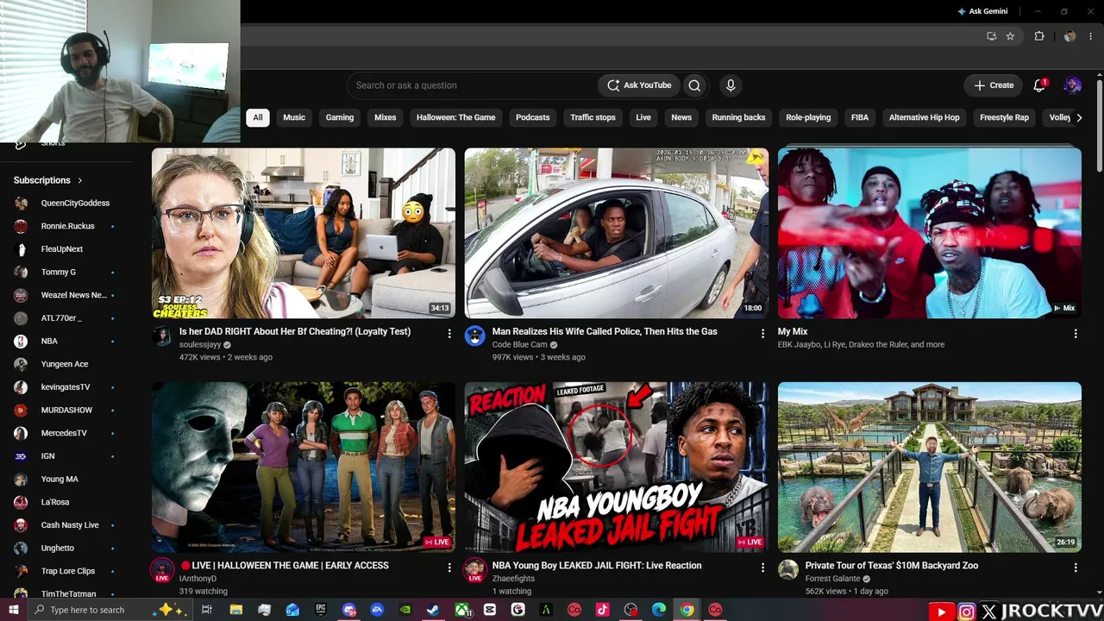Click the YouTube search magnifier icon
1104x621 pixels.
pyautogui.click(x=694, y=85)
